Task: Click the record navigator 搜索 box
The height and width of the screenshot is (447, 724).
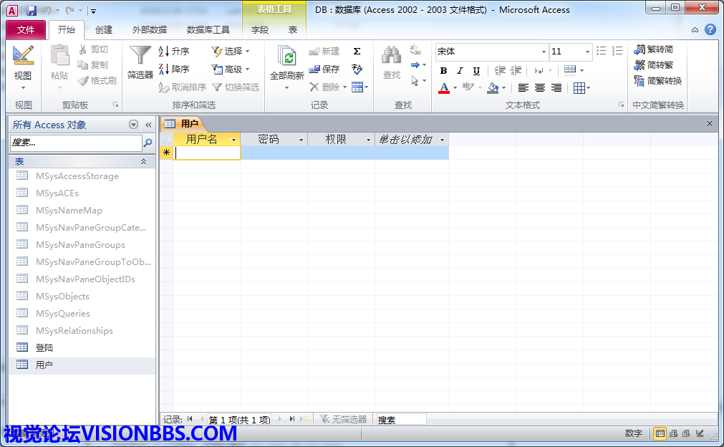Action: pyautogui.click(x=400, y=420)
